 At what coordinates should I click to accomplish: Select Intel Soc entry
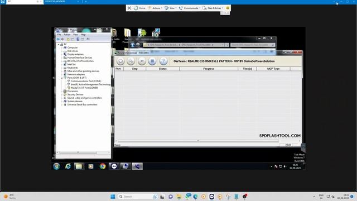71,65
